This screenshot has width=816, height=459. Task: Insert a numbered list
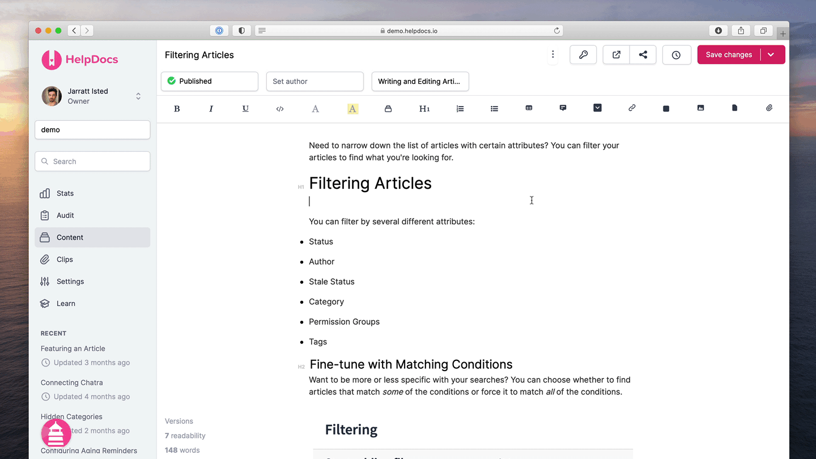460,109
